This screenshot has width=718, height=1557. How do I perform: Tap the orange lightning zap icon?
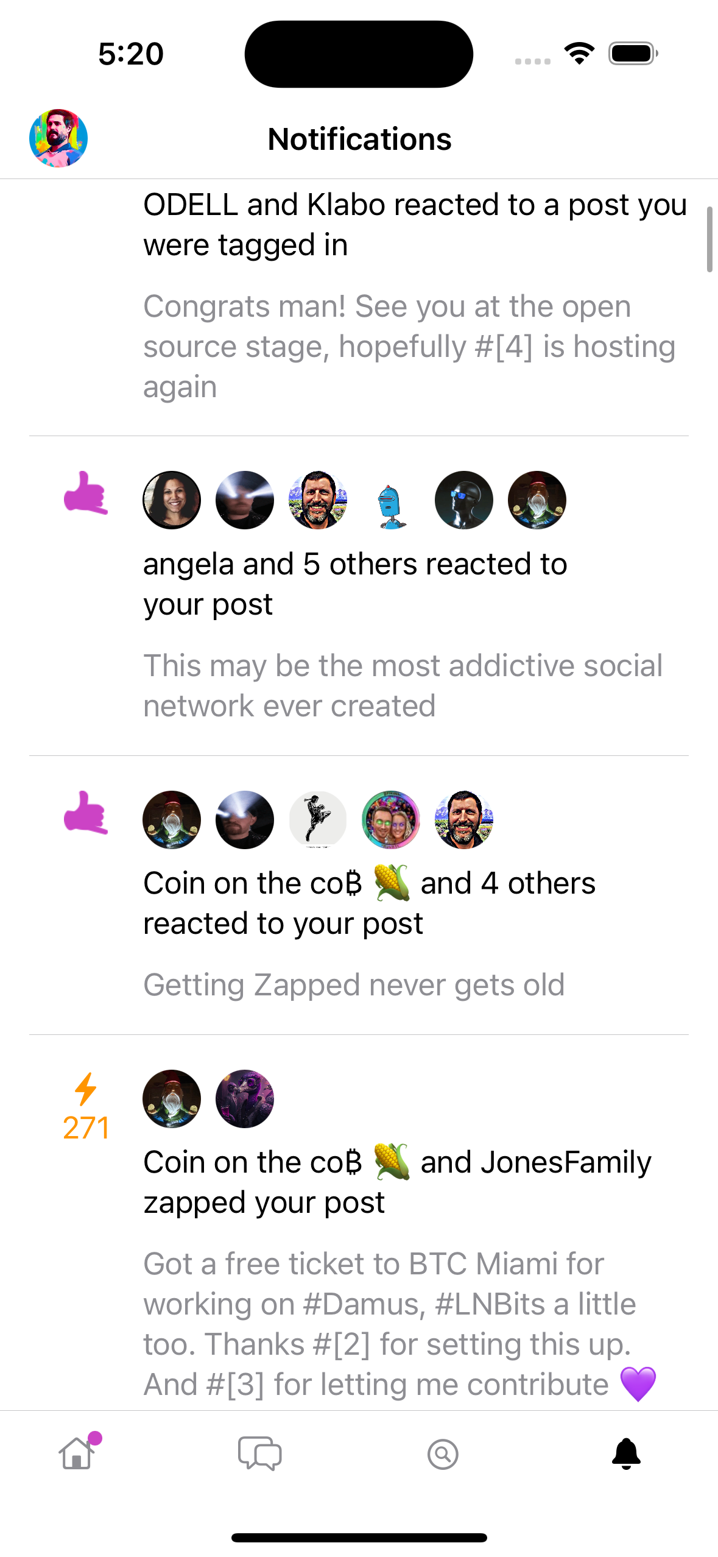[x=86, y=1089]
